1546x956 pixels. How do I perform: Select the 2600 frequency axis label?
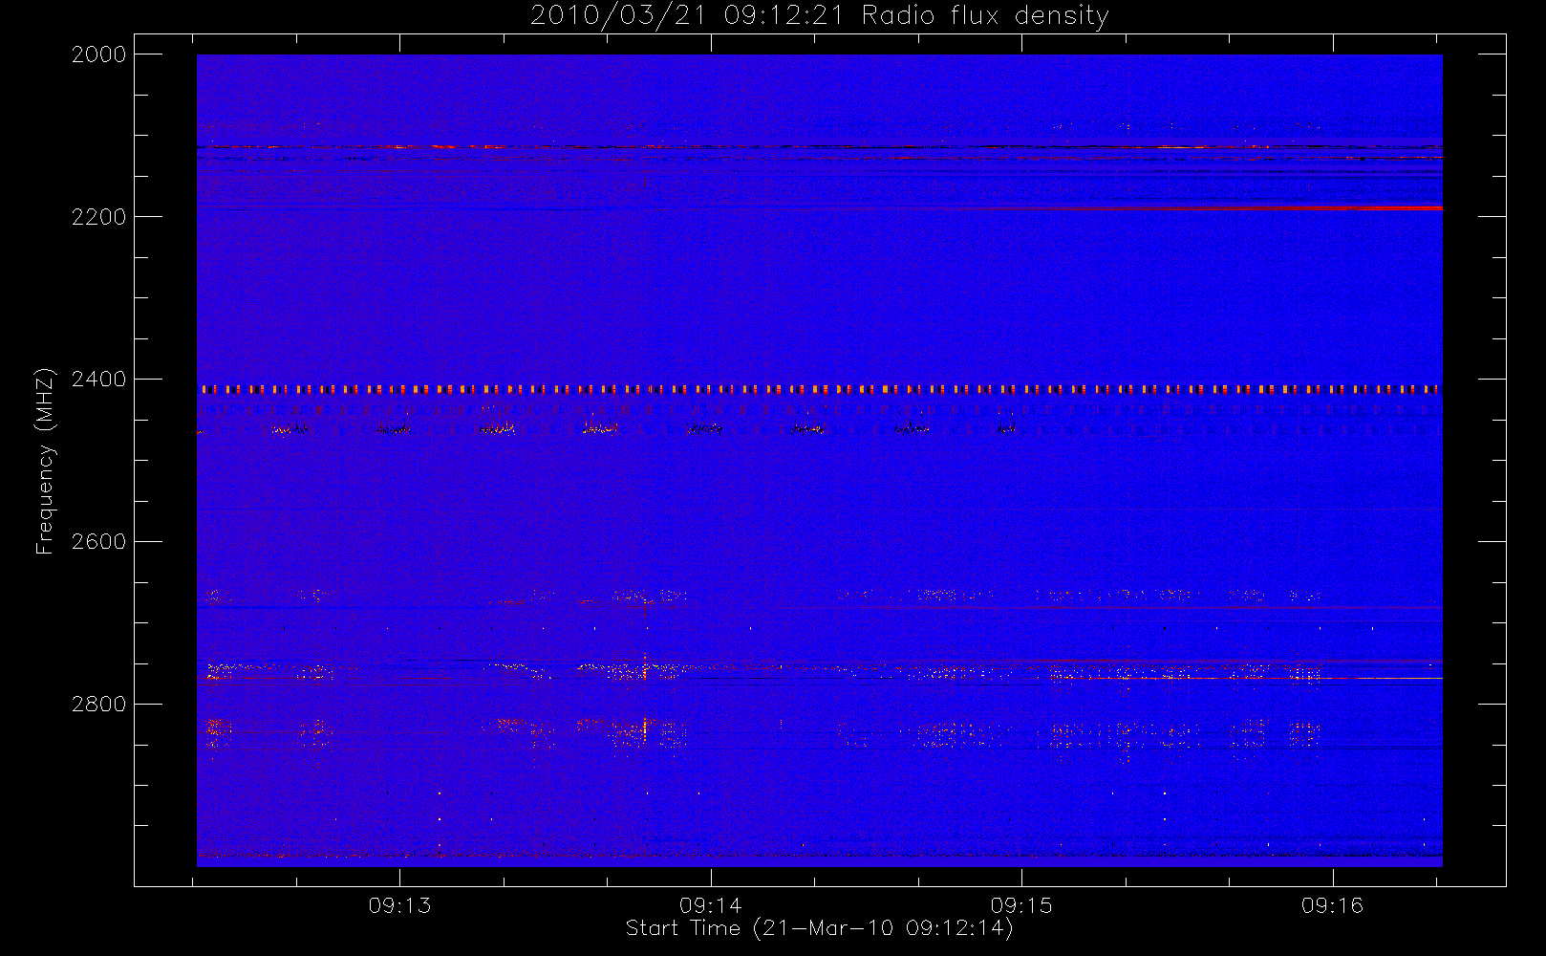[99, 542]
